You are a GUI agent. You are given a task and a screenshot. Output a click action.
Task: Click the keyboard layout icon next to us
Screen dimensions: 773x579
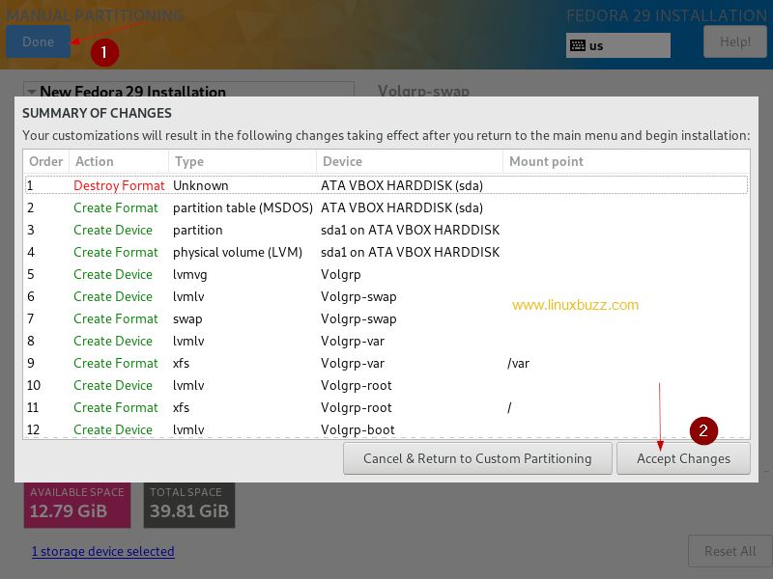pyautogui.click(x=577, y=45)
